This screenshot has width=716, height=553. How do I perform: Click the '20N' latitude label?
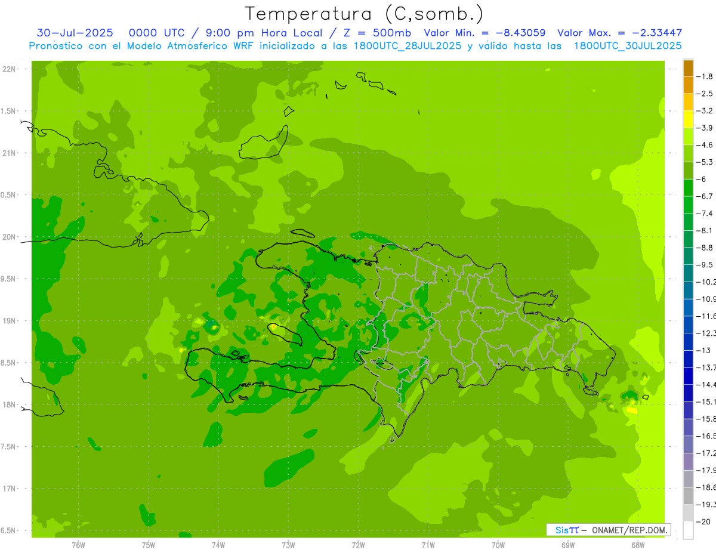pyautogui.click(x=9, y=237)
